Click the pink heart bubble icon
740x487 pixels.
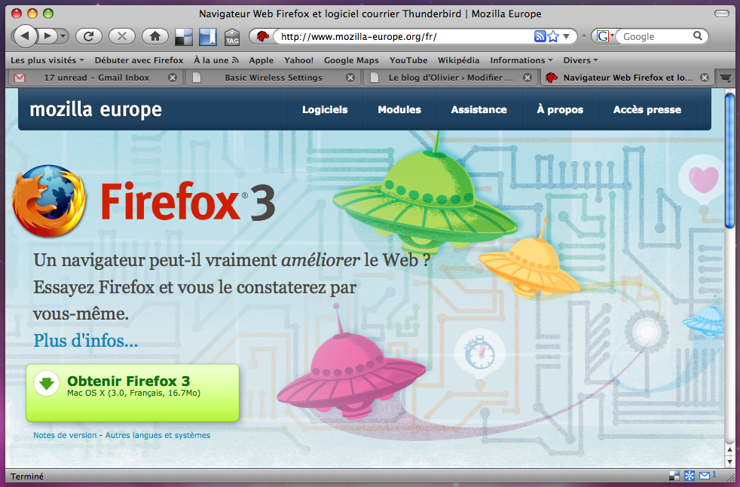click(703, 180)
